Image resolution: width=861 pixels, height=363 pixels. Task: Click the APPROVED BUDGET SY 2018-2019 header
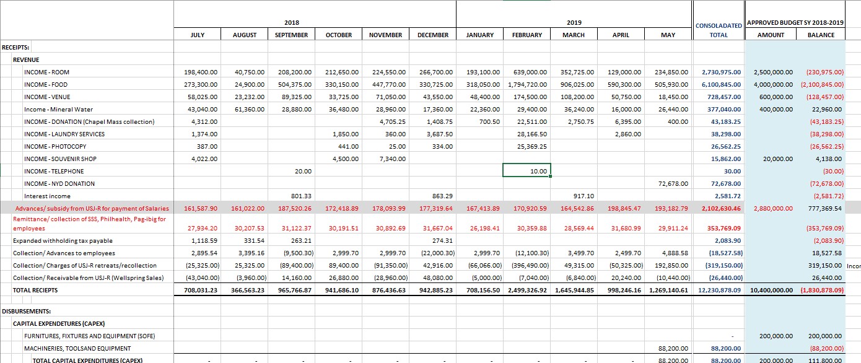(x=795, y=22)
